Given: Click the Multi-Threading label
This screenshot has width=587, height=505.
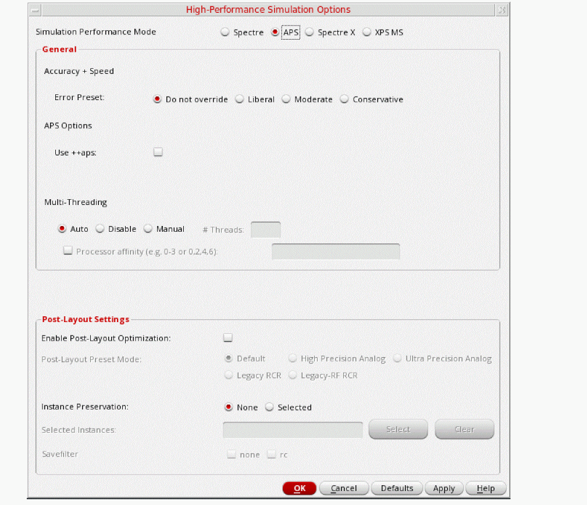Looking at the screenshot, I should [76, 202].
